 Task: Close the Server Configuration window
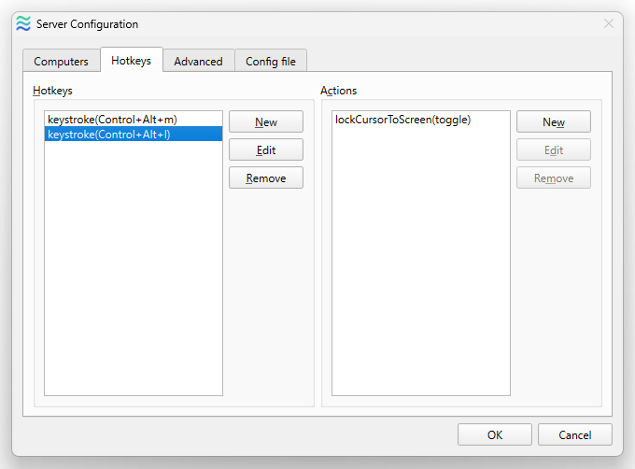coord(609,23)
